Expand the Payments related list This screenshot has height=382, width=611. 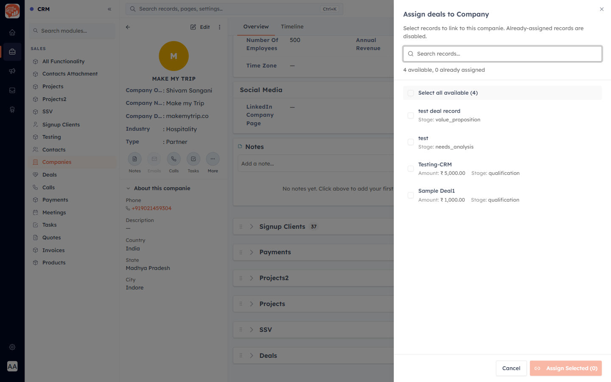(252, 252)
